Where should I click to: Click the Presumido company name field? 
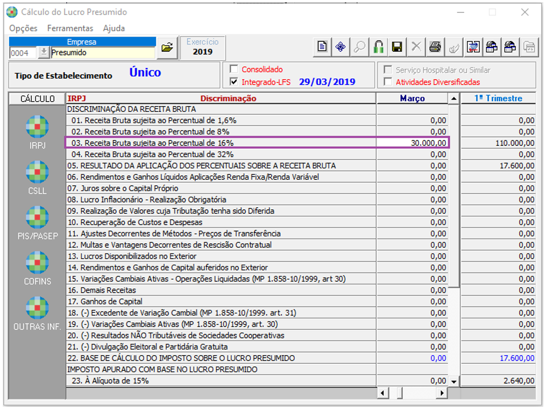point(103,53)
